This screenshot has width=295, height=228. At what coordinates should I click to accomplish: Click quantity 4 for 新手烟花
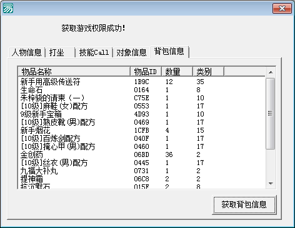click(x=167, y=130)
